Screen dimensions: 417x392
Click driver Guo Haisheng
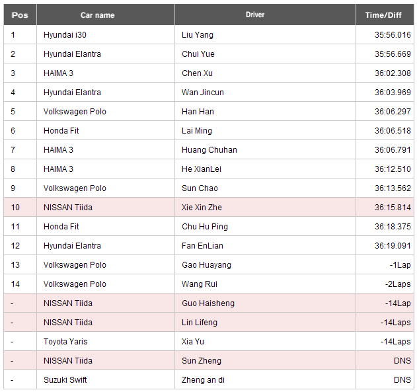click(208, 303)
